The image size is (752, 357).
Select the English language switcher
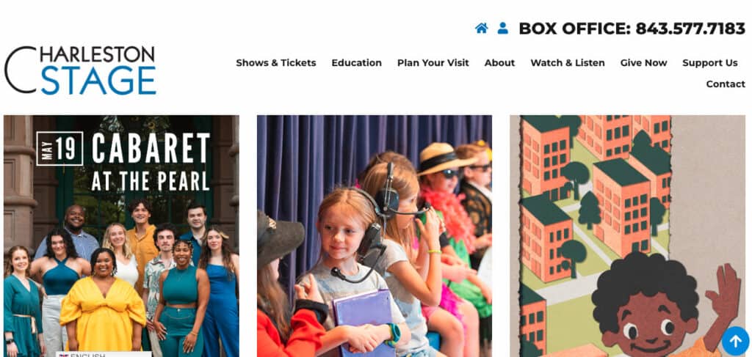point(104,355)
